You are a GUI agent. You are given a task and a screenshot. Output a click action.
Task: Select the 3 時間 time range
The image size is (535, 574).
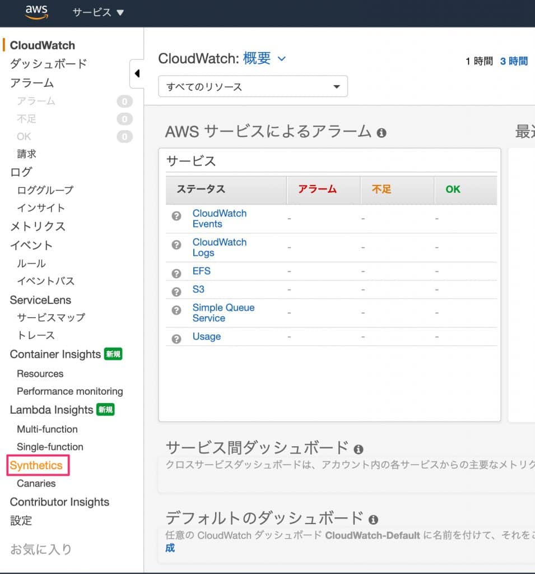pyautogui.click(x=514, y=61)
